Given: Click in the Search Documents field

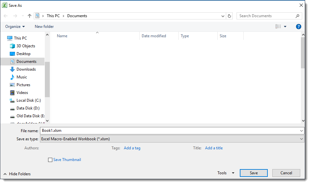Looking at the screenshot, I should 266,16.
